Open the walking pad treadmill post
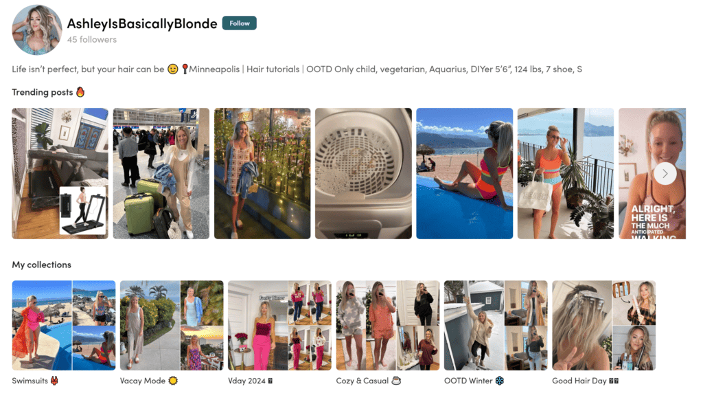703x402 pixels. (x=60, y=173)
